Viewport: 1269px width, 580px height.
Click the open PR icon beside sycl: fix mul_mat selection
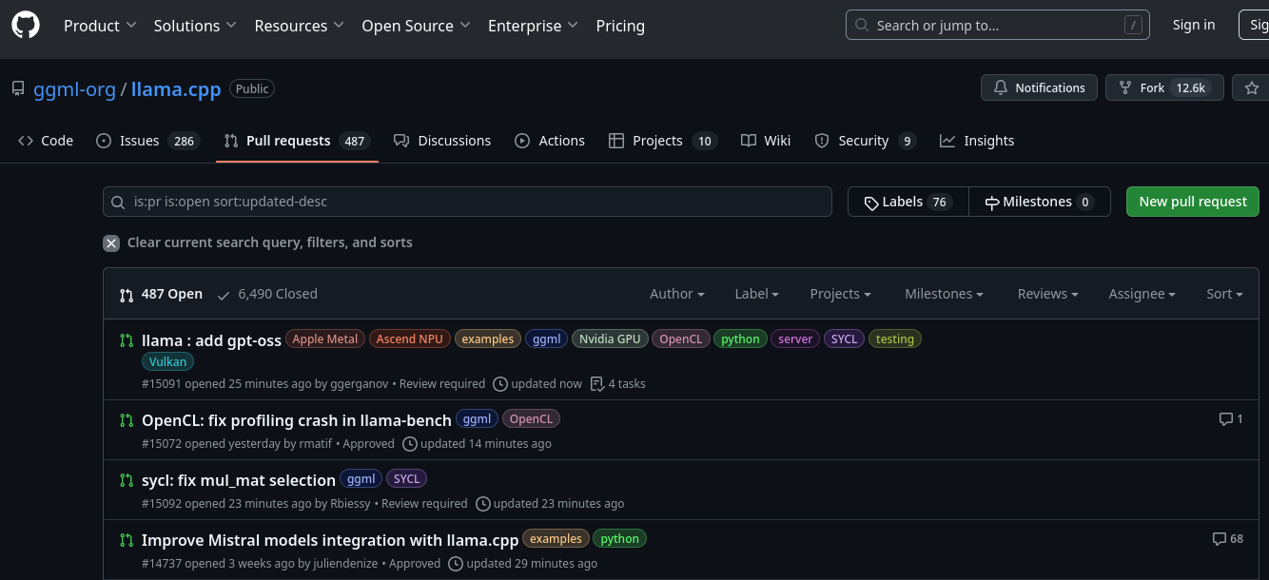coord(127,480)
